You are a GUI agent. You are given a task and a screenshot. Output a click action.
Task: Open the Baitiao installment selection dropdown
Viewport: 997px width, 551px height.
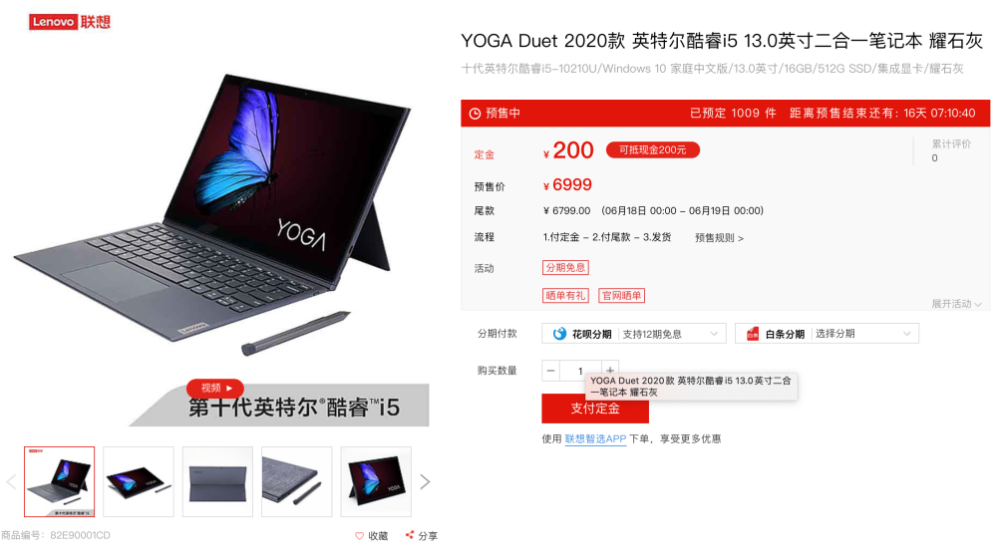863,334
